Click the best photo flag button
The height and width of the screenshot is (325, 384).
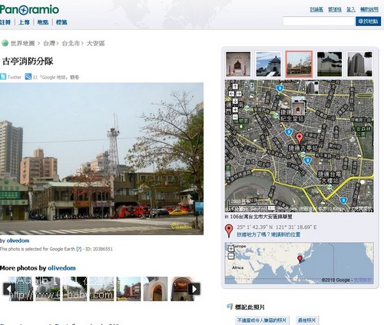307,320
